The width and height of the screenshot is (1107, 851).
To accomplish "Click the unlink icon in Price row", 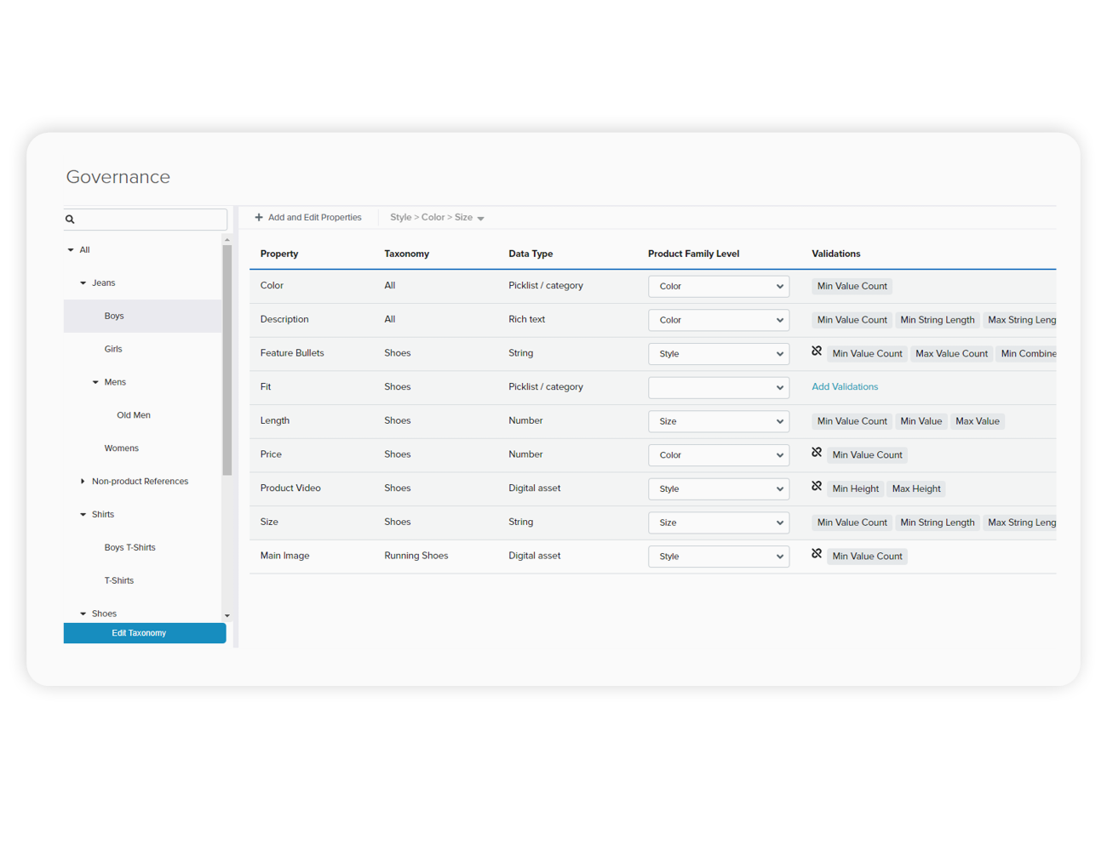I will (x=817, y=453).
